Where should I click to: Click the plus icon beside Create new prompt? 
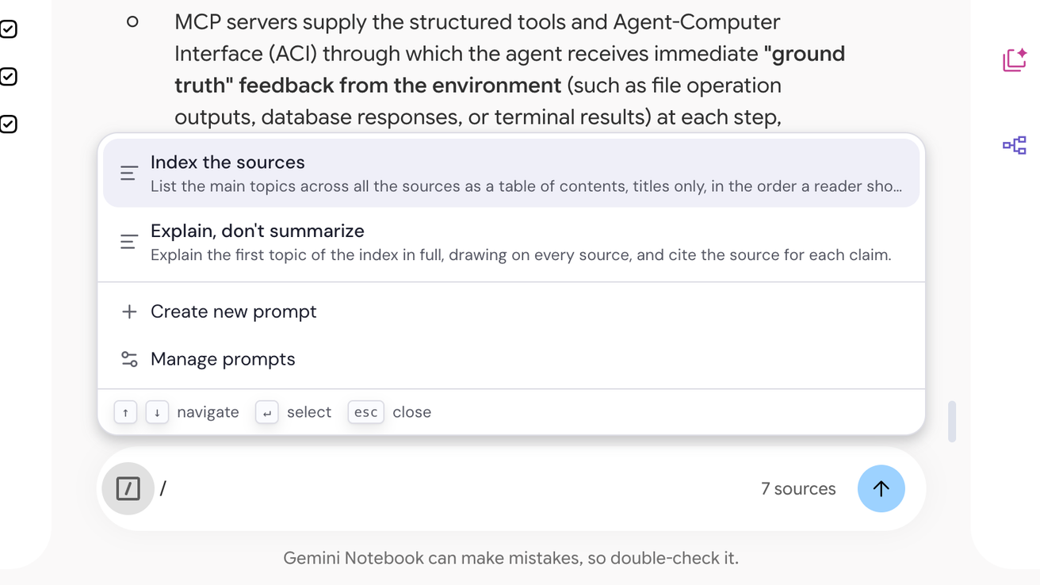pos(129,312)
